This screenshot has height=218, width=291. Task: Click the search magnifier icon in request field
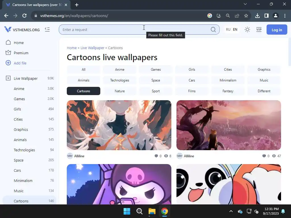coord(213,30)
